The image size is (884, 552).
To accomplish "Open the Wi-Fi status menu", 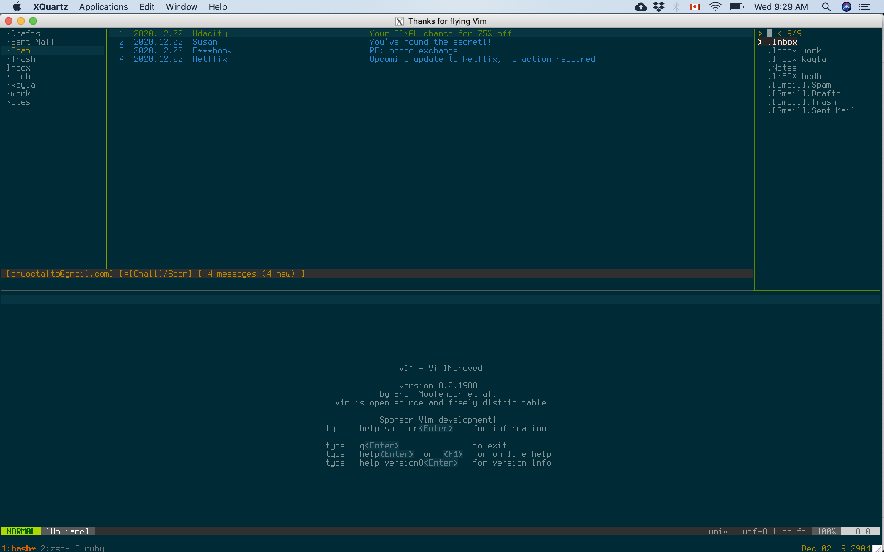I will click(715, 6).
